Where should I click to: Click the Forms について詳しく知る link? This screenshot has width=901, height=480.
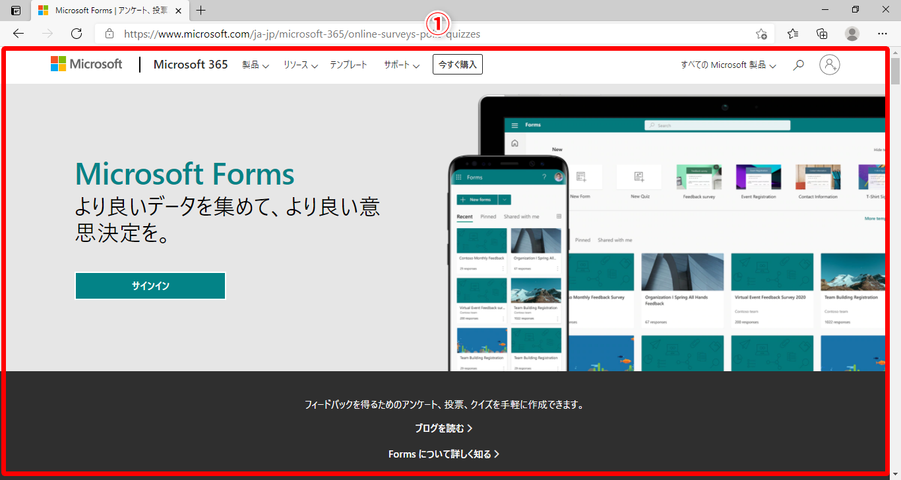[x=443, y=454]
